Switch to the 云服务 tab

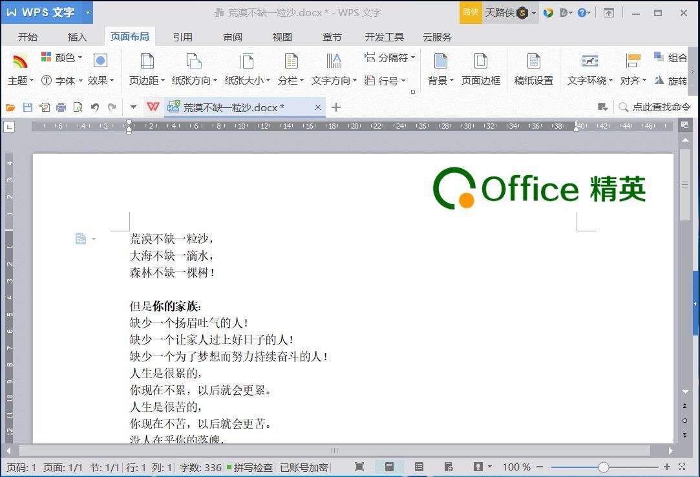pyautogui.click(x=437, y=37)
